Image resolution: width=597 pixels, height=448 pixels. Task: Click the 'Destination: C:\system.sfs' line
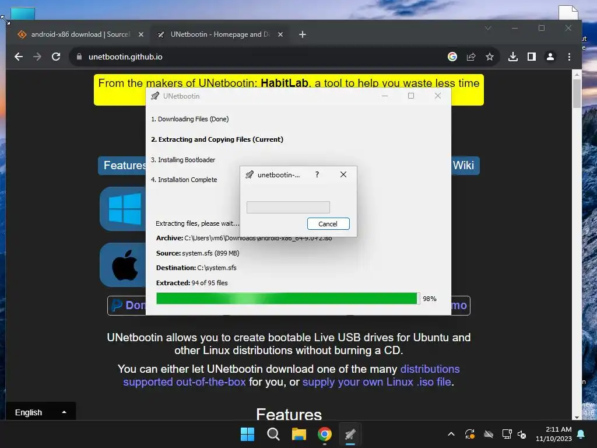pos(196,268)
